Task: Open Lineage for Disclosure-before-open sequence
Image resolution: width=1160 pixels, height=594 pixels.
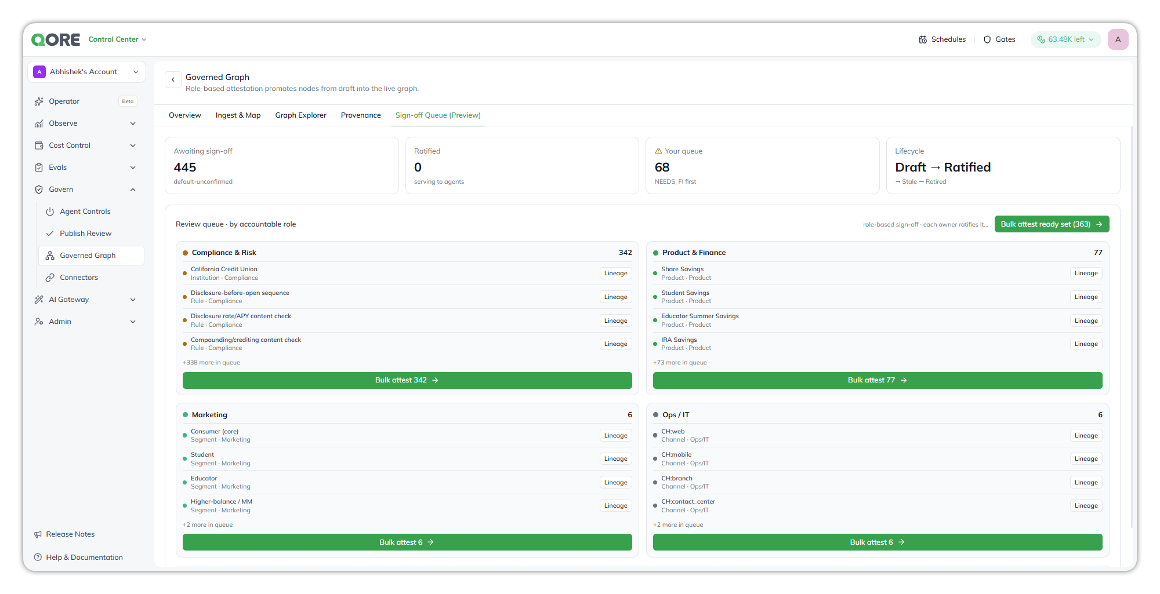Action: (x=615, y=297)
